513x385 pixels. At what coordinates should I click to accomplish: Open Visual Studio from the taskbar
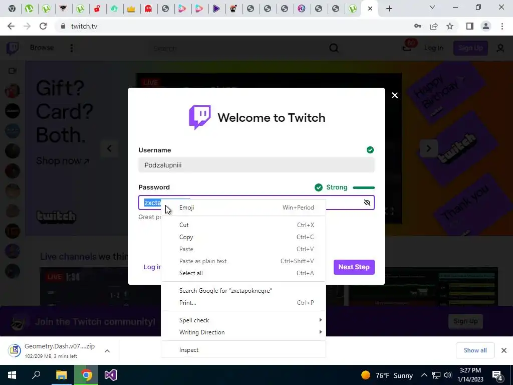tap(111, 375)
